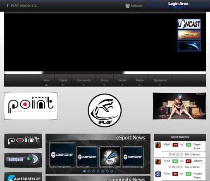The height and width of the screenshot is (181, 210).
Task: Open opponent uLtrecs link
Action: (x=198, y=161)
